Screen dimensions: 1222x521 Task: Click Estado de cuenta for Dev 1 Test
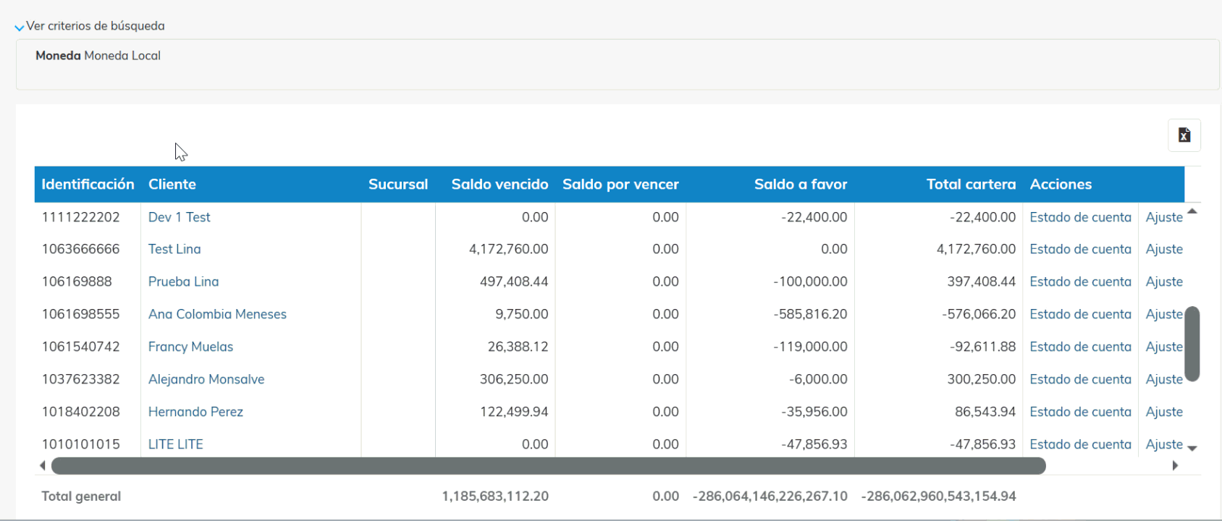tap(1079, 217)
